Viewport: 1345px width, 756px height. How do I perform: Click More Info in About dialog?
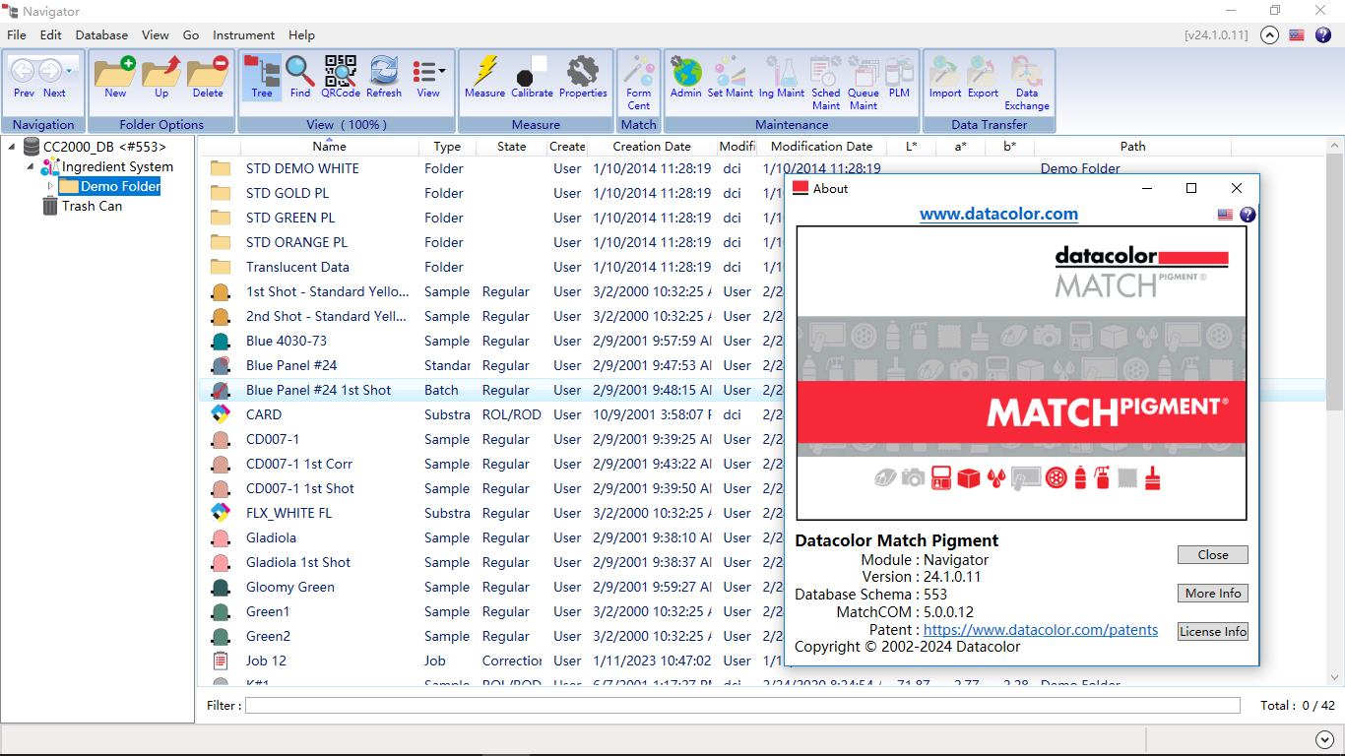[1213, 593]
